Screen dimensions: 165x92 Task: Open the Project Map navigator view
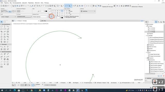click(x=156, y=22)
